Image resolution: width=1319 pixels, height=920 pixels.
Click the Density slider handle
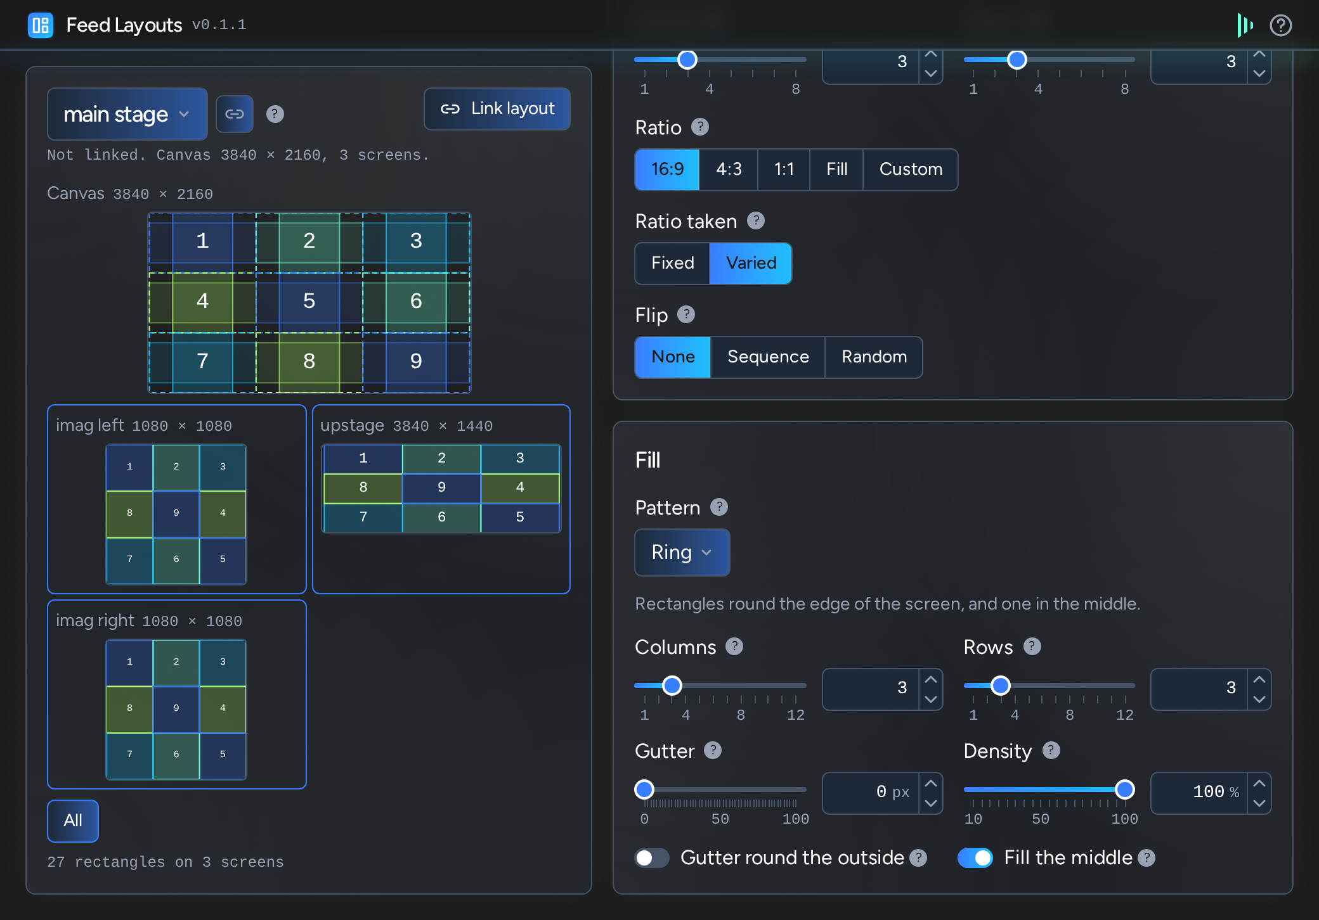(x=1124, y=789)
